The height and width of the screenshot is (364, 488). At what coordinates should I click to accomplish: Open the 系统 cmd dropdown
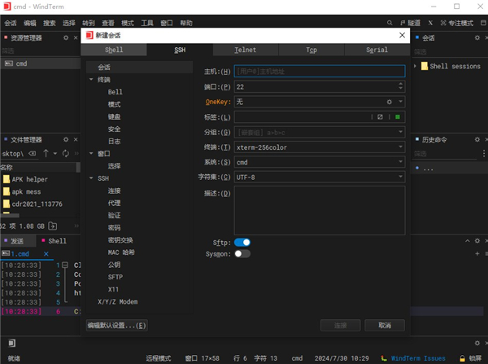click(319, 161)
